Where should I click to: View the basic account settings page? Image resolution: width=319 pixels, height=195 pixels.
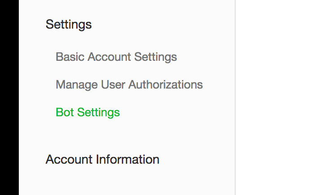116,57
